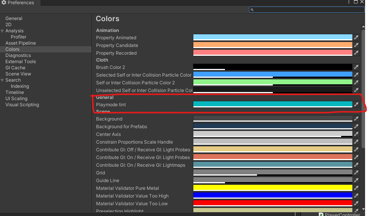Image resolution: width=367 pixels, height=216 pixels.
Task: Pick color with Property Animated eyedropper
Action: click(356, 37)
